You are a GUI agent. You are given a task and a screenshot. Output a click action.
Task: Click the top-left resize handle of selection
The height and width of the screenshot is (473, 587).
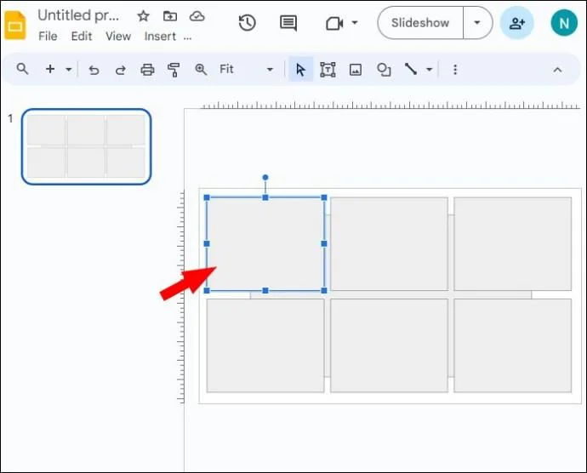[x=207, y=197]
